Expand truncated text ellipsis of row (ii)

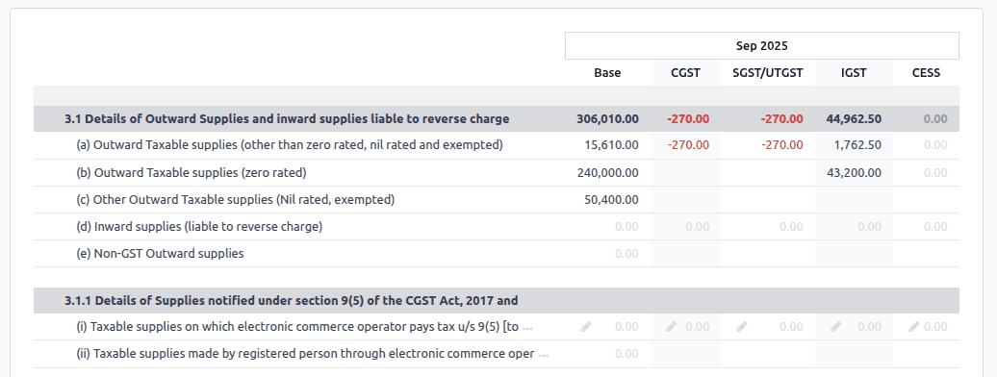pos(543,356)
